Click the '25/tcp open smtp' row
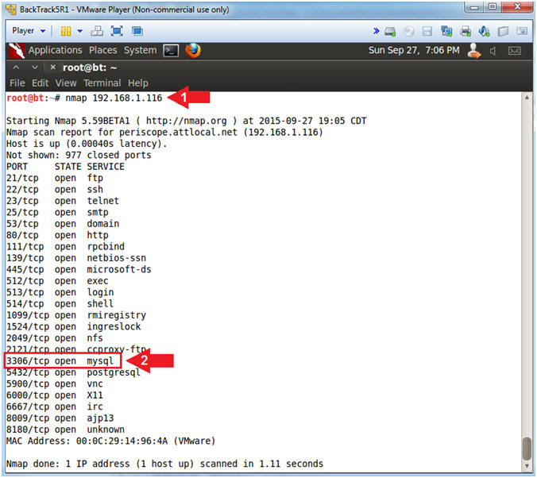The width and height of the screenshot is (537, 478). 57,213
